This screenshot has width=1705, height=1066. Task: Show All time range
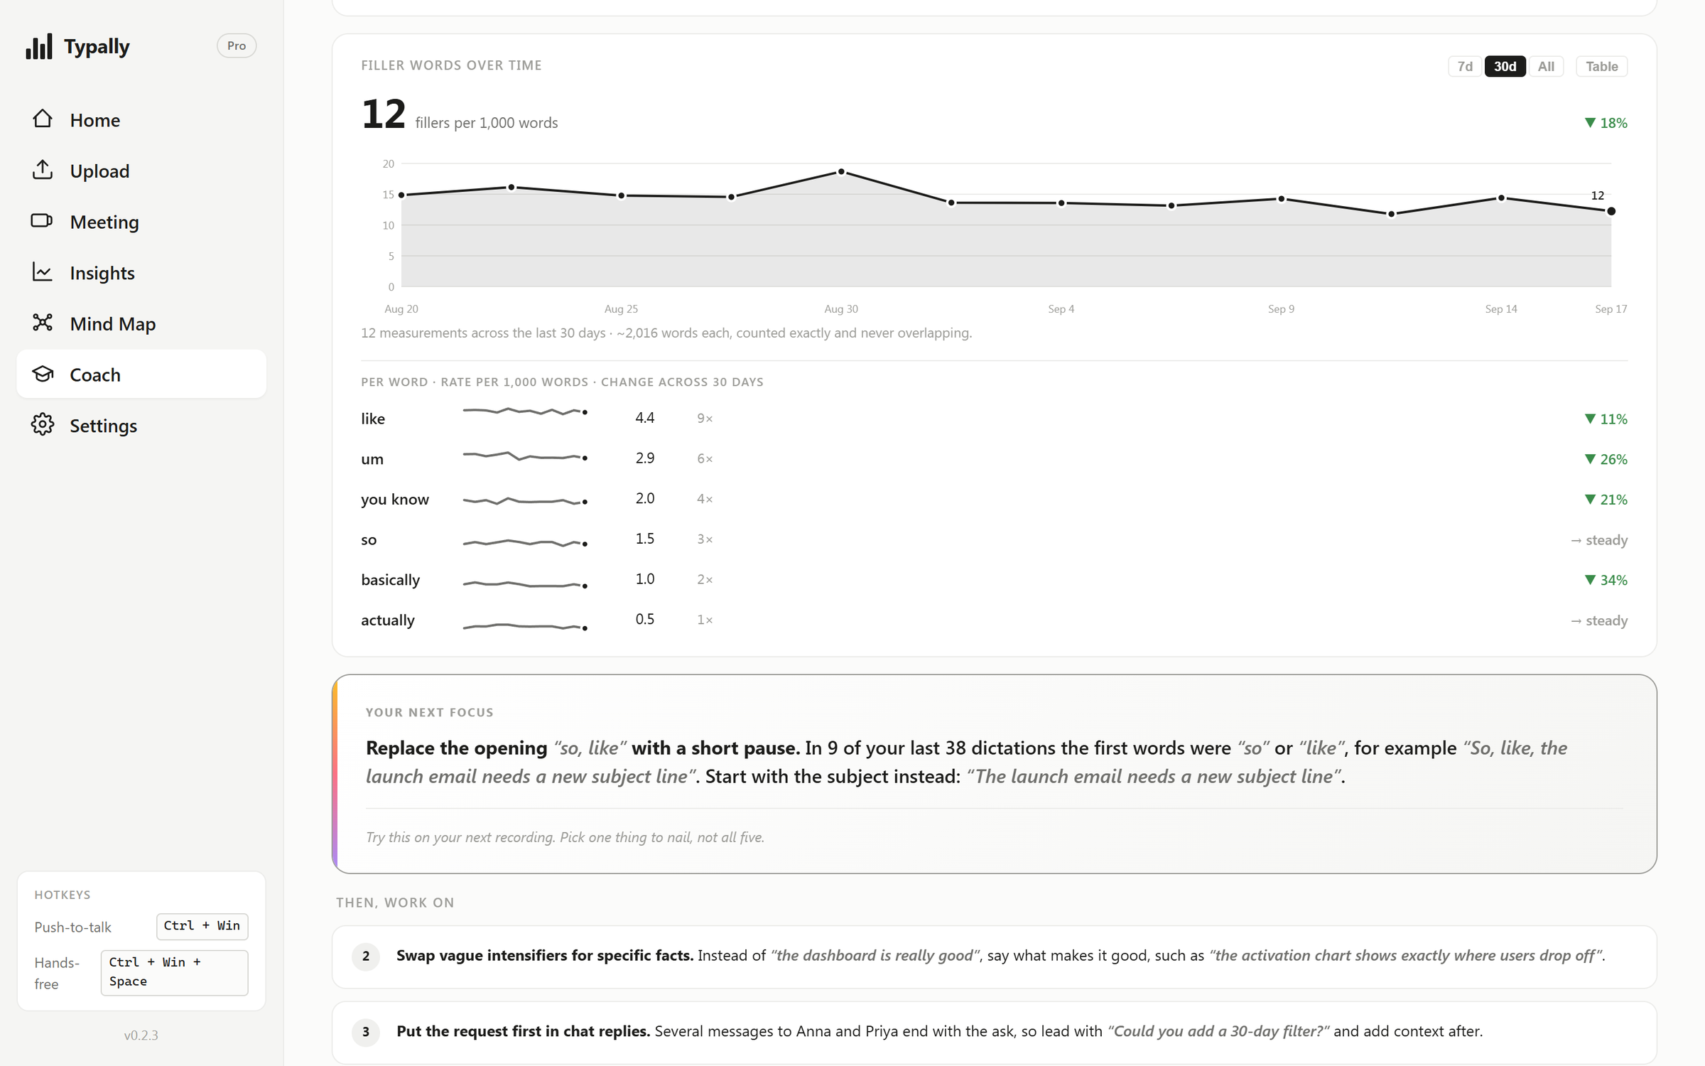[1546, 66]
